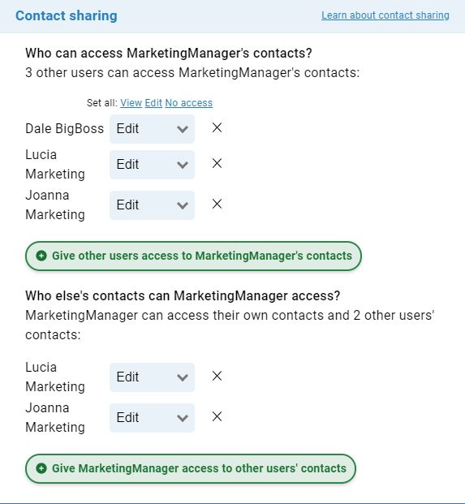Open Dale BigBoss permission dropdown
This screenshot has width=465, height=504.
pyautogui.click(x=152, y=129)
